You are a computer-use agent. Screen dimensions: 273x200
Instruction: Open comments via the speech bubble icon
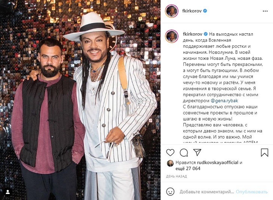(184, 153)
